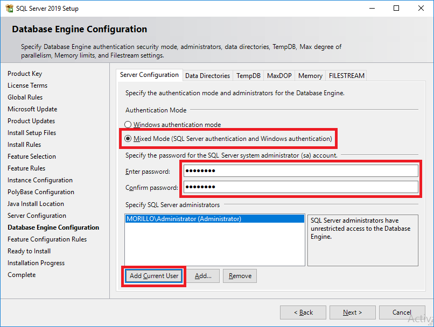Maximize the SQL Server 2019 Setup window
Screen dimensions: 434x327
396,8
